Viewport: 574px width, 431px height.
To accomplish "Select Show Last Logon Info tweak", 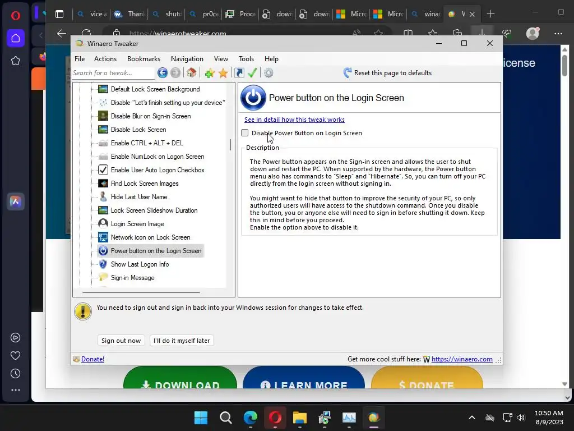I will [x=134, y=264].
